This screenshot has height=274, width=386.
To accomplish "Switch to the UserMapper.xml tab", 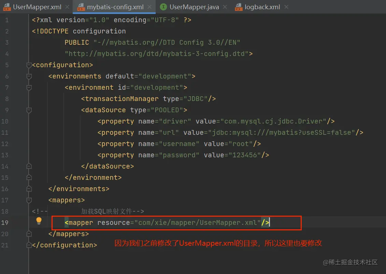I will point(37,7).
